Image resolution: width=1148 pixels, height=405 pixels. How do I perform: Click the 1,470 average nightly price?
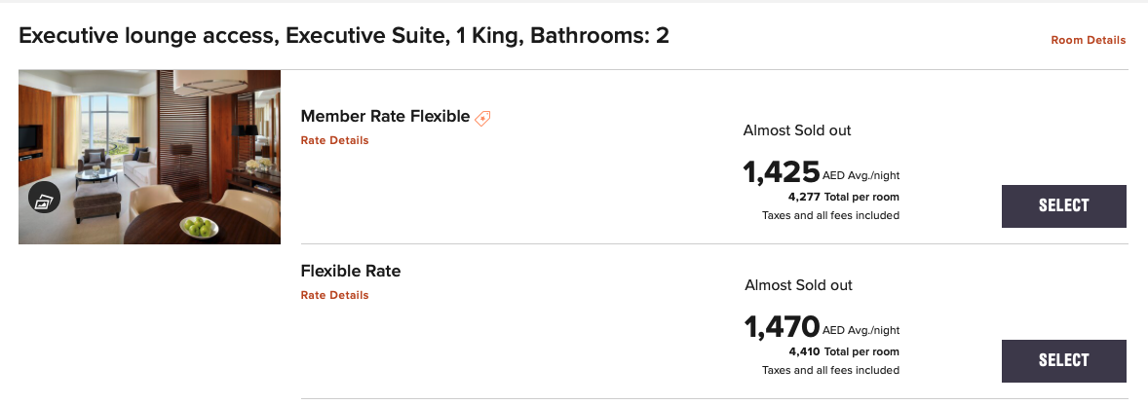783,327
